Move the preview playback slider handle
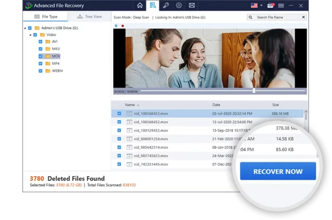The height and width of the screenshot is (220, 332). pos(254,91)
